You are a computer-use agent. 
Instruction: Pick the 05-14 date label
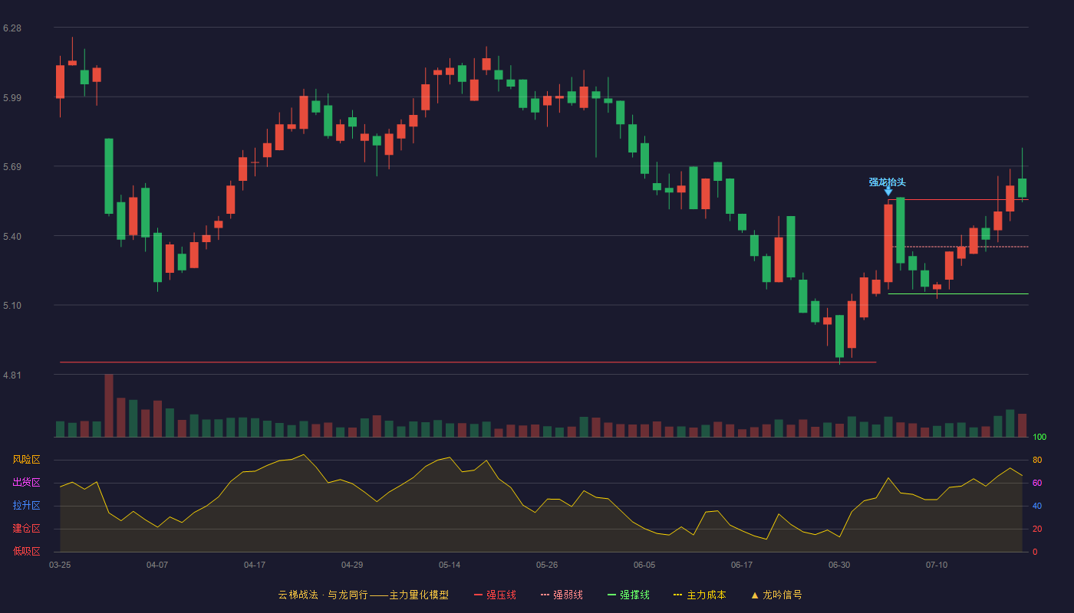[450, 565]
